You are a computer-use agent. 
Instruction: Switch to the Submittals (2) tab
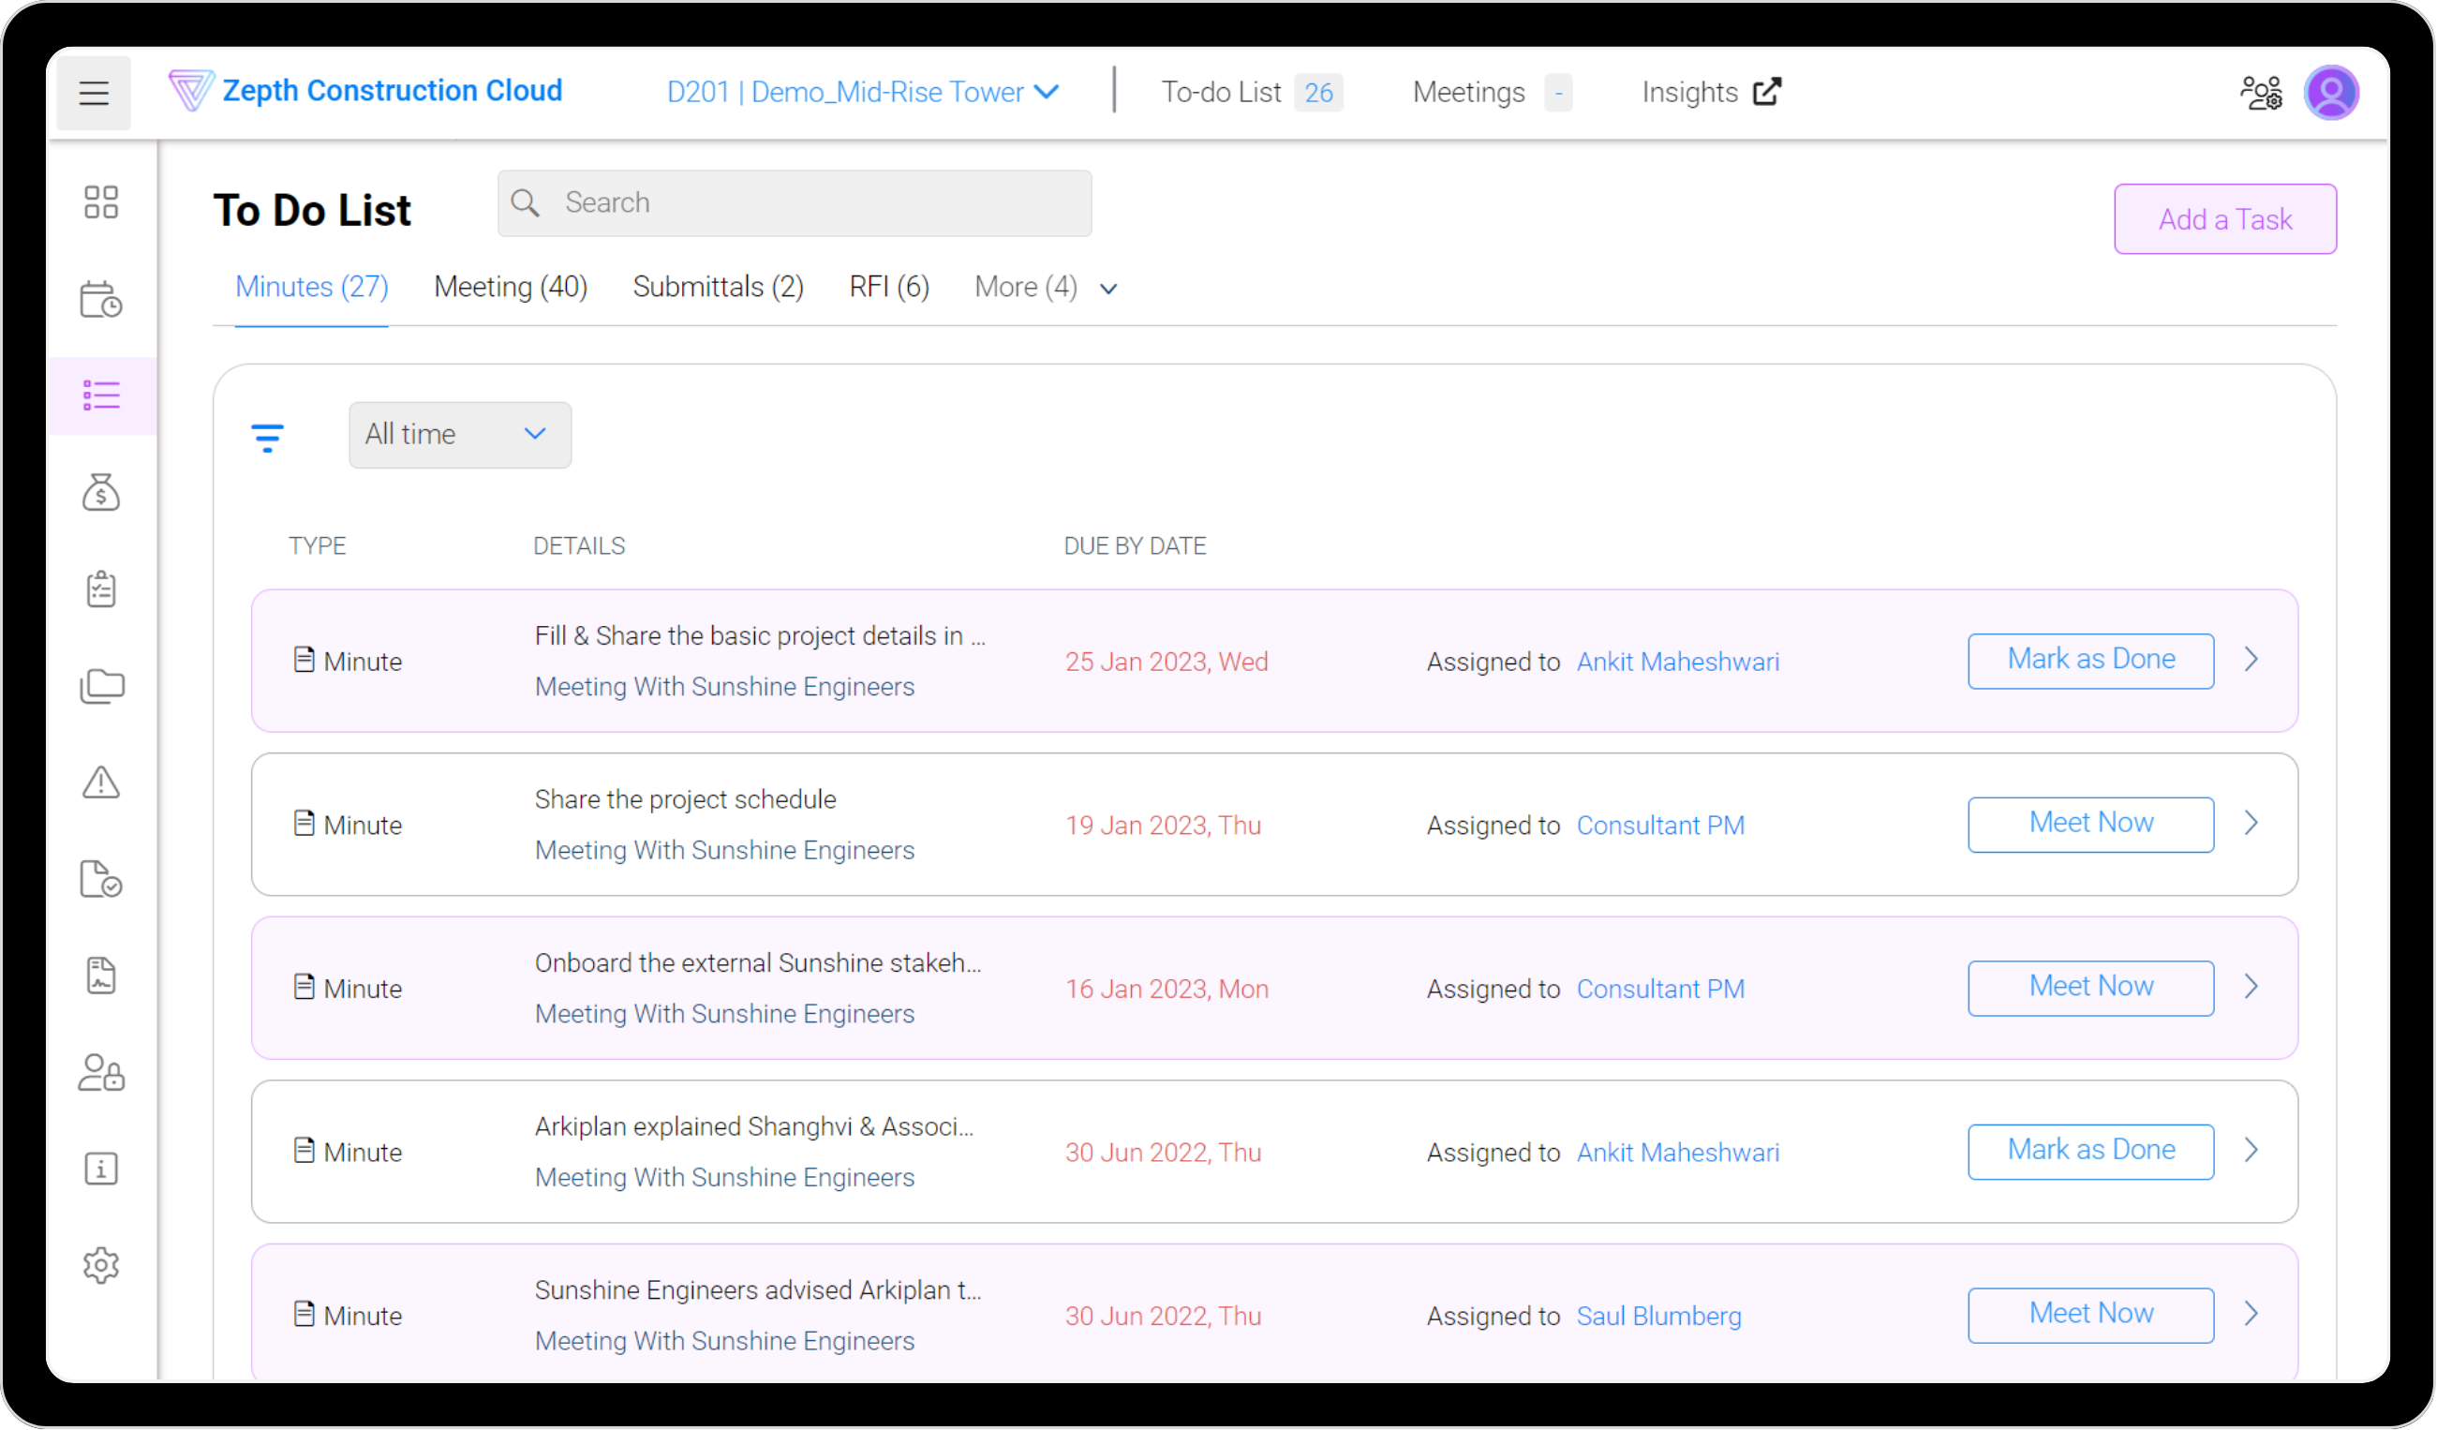click(x=719, y=288)
